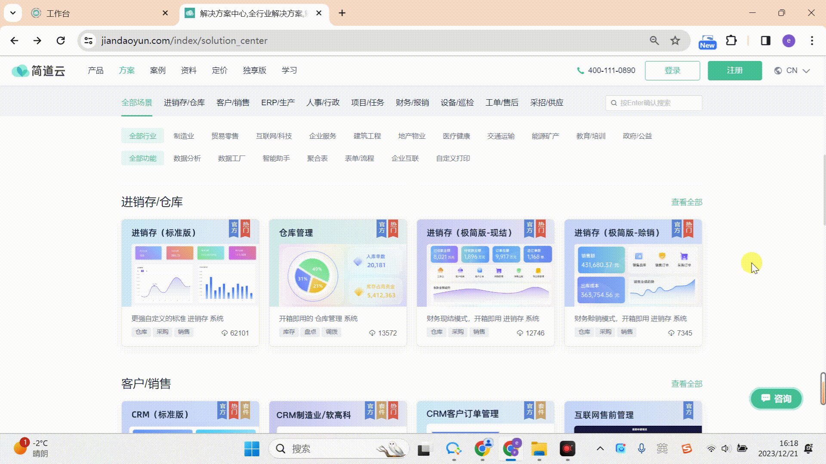
Task: Toggle browser side panel icon
Action: [x=766, y=40]
